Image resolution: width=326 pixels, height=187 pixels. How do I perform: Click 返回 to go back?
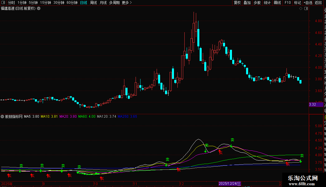click(318, 3)
